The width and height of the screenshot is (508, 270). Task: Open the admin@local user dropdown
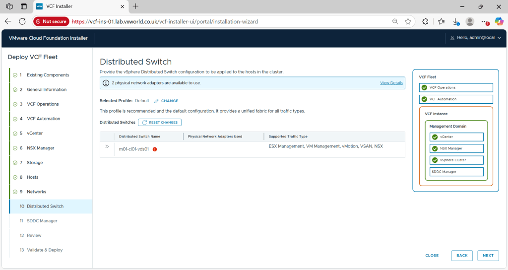click(x=472, y=38)
